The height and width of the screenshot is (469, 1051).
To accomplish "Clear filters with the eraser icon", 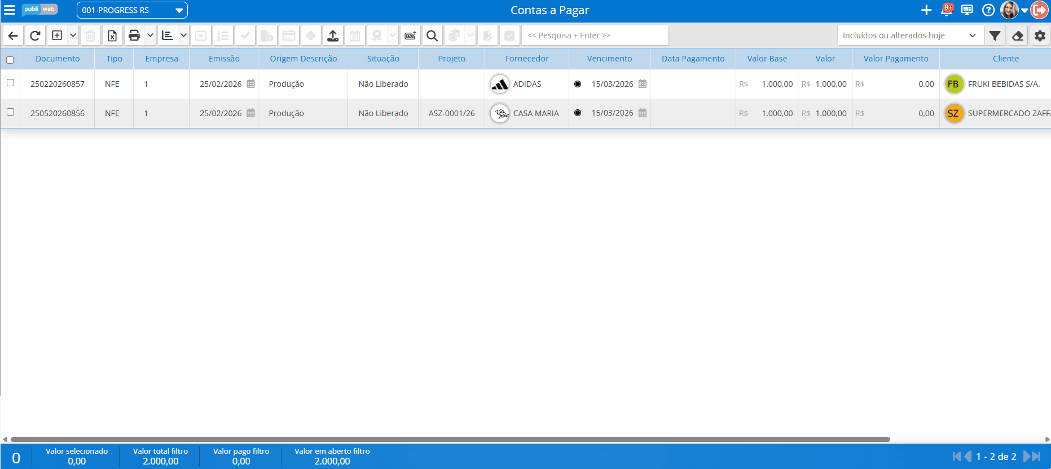I will tap(1018, 36).
